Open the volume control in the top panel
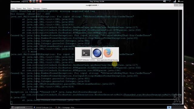This screenshot has width=194, height=109. coord(164,2)
